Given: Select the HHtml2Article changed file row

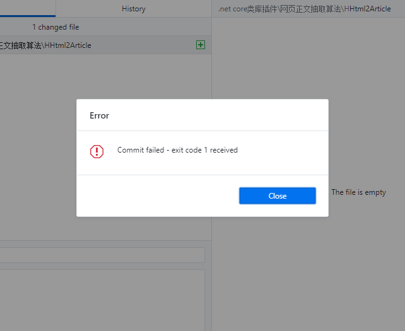Looking at the screenshot, I should pos(105,45).
